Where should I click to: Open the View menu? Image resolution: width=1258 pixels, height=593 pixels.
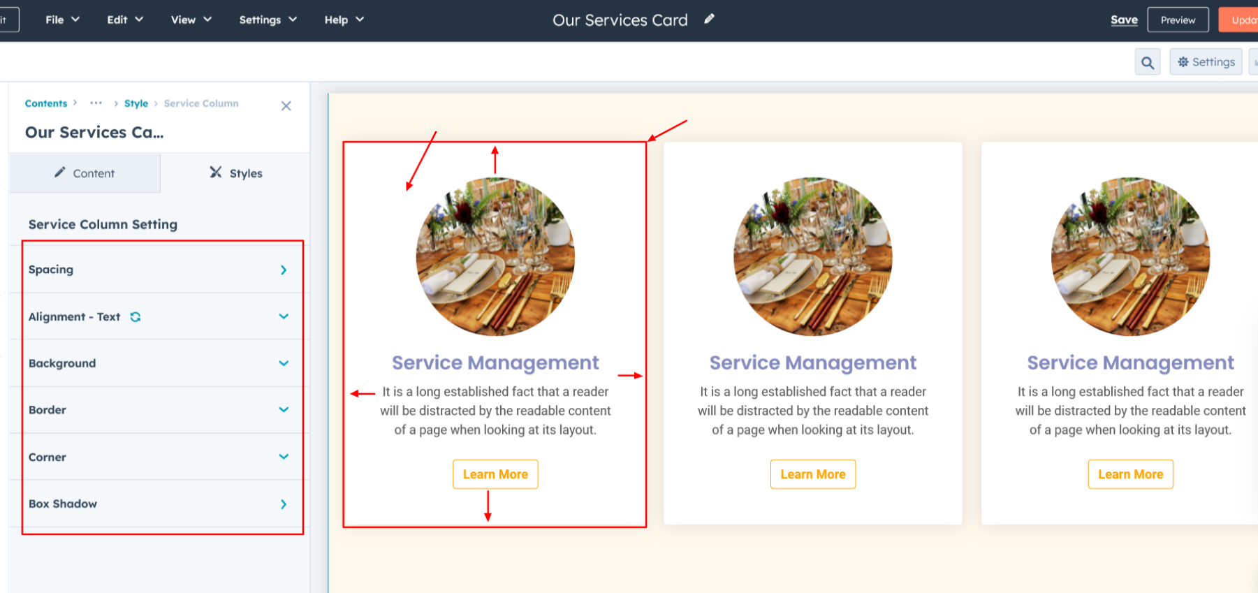point(191,20)
